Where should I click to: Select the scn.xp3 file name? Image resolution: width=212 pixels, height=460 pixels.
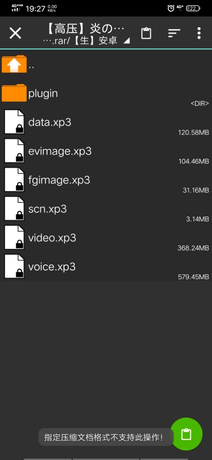pyautogui.click(x=47, y=209)
